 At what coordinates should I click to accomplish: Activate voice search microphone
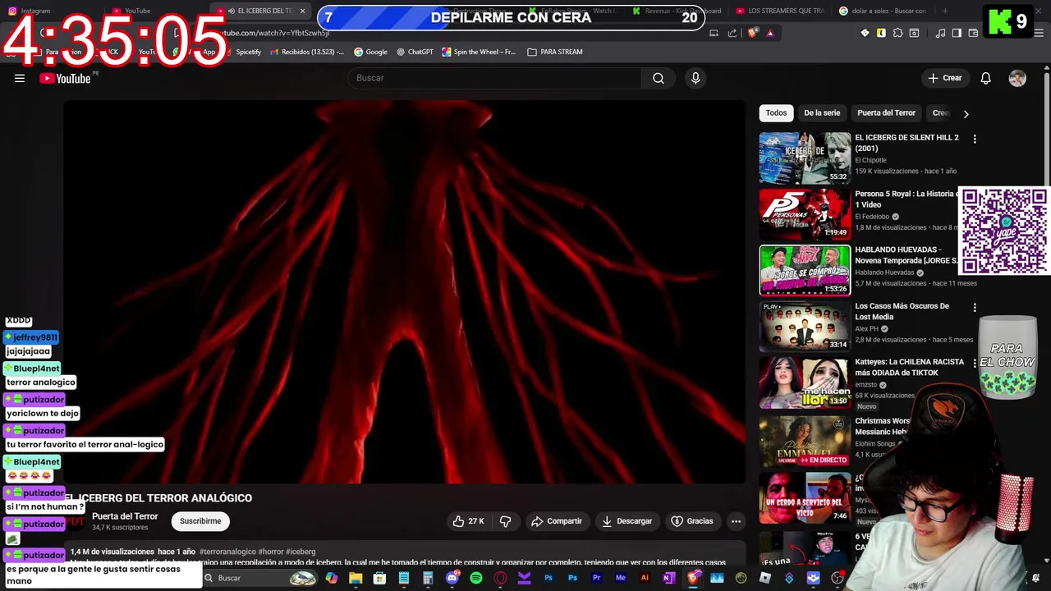tap(695, 78)
